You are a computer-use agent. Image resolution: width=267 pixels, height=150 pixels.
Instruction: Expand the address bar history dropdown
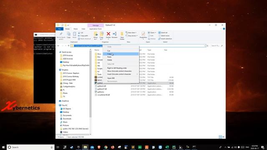click(x=204, y=46)
